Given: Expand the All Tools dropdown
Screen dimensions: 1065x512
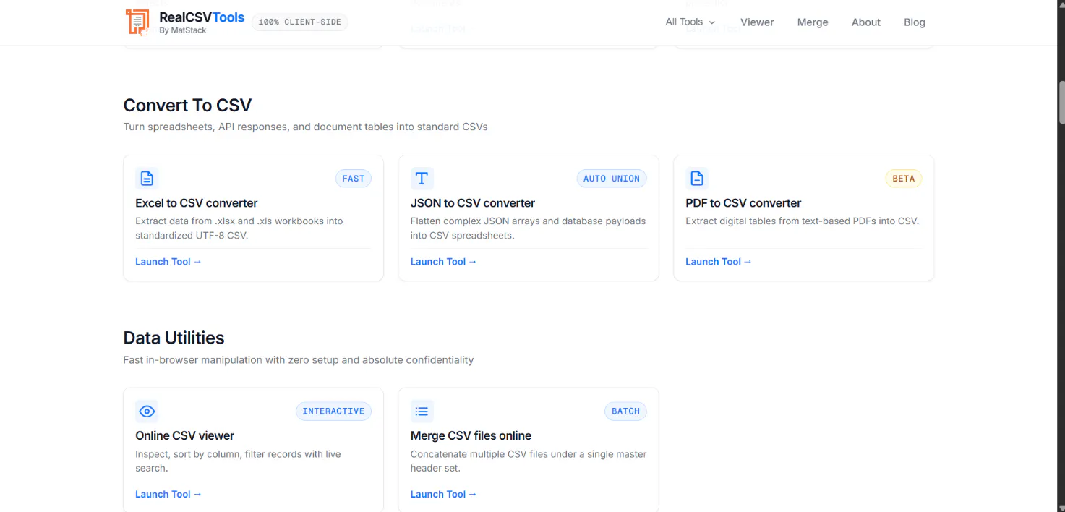Looking at the screenshot, I should click(690, 22).
